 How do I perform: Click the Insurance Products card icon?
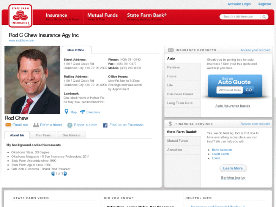[x=171, y=50]
